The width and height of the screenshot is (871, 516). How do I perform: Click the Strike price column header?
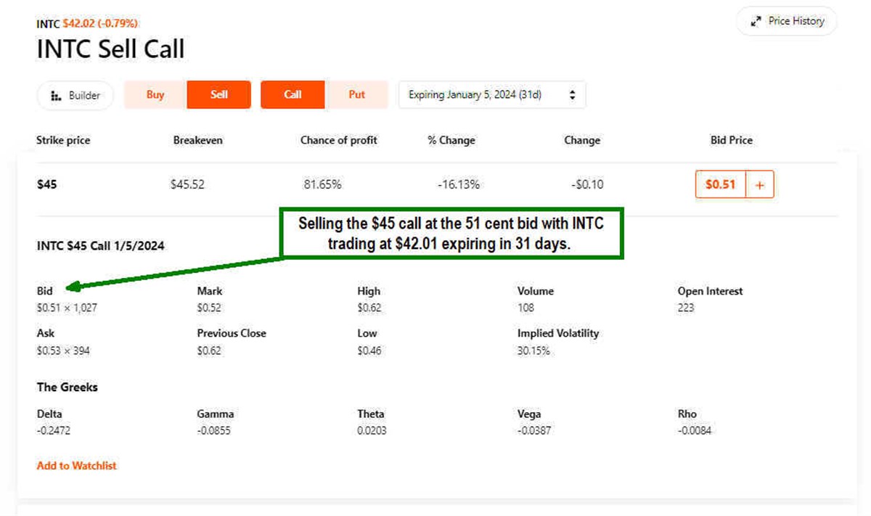click(x=63, y=140)
